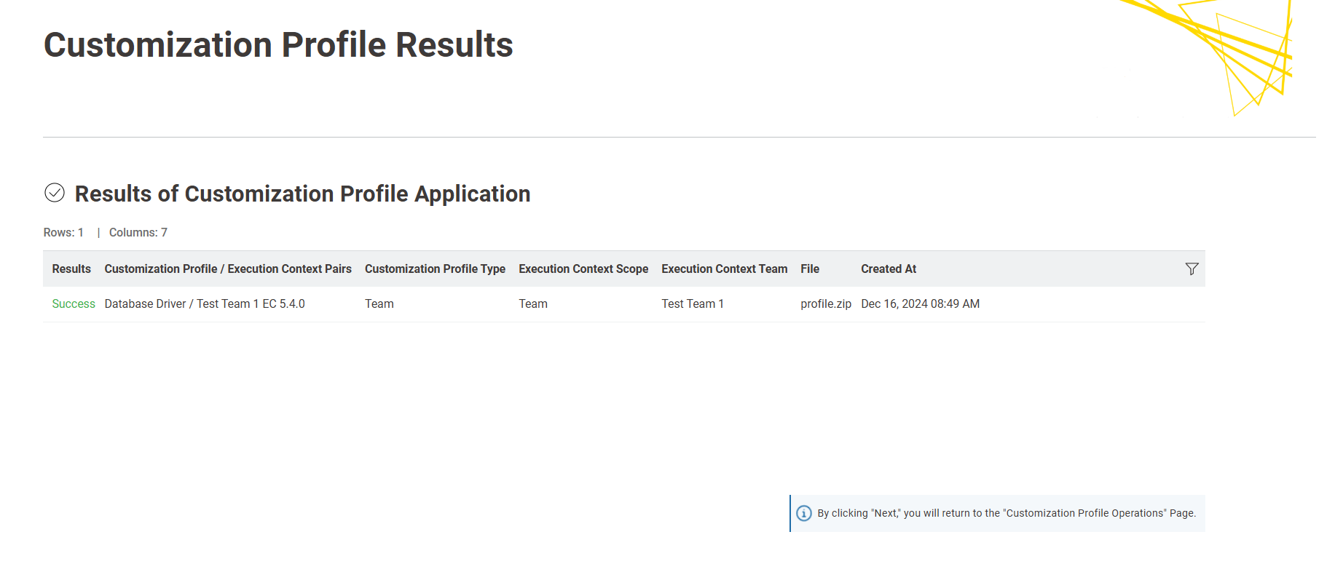Click the info icon in the notice banner
Screen dimensions: 1335x564
click(804, 514)
